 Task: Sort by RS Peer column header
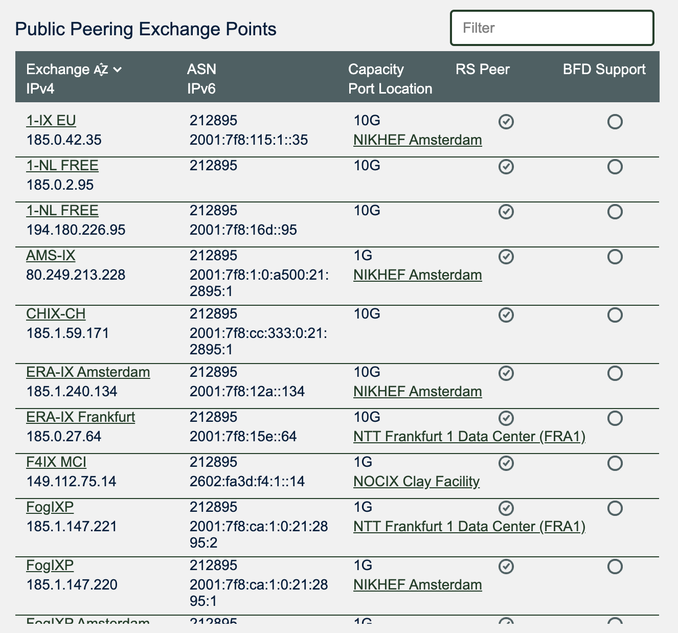pyautogui.click(x=483, y=69)
